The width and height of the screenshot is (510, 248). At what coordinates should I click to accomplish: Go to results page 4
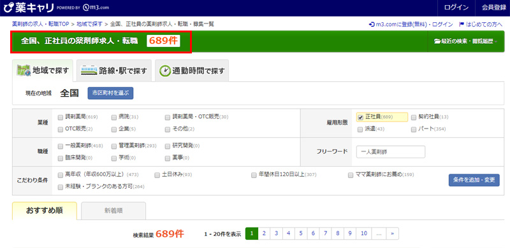[289, 233]
